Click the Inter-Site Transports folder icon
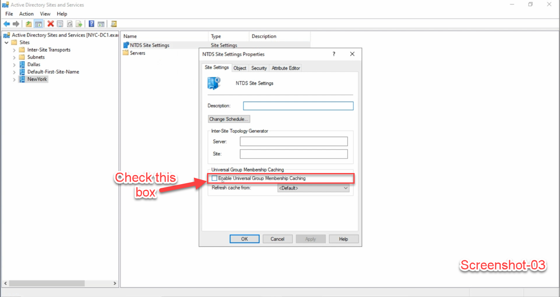The height and width of the screenshot is (297, 560). 22,49
